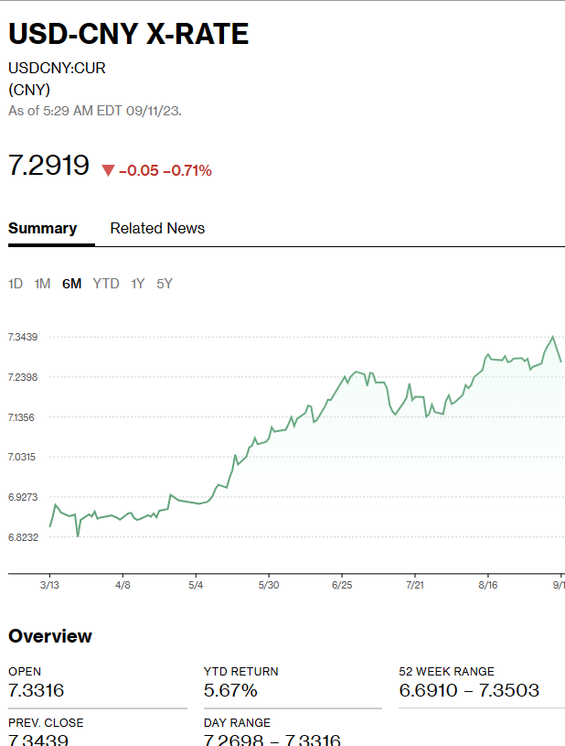The width and height of the screenshot is (565, 746).
Task: Select the 6M chart range
Action: [x=71, y=284]
